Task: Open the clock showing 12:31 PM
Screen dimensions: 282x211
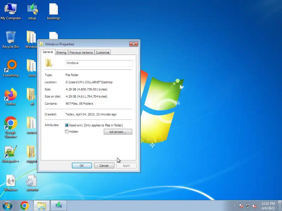Action: [x=268, y=206]
